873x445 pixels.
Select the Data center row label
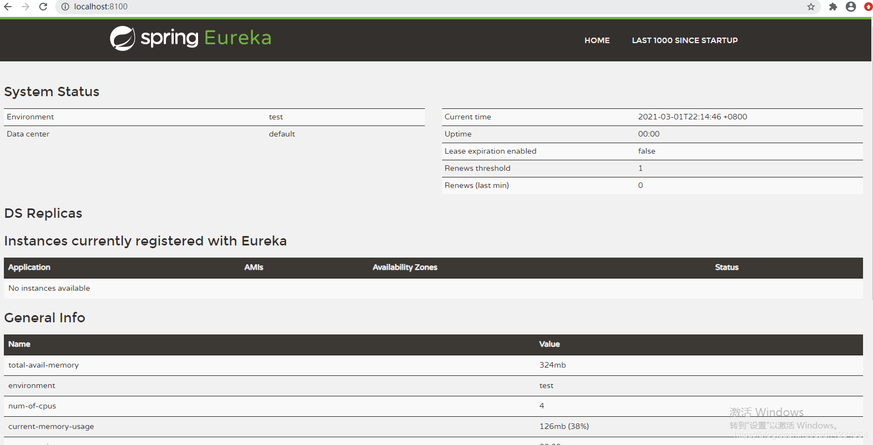tap(28, 134)
